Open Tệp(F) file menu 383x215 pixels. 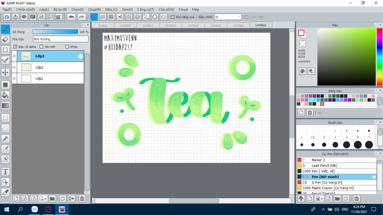pos(7,9)
